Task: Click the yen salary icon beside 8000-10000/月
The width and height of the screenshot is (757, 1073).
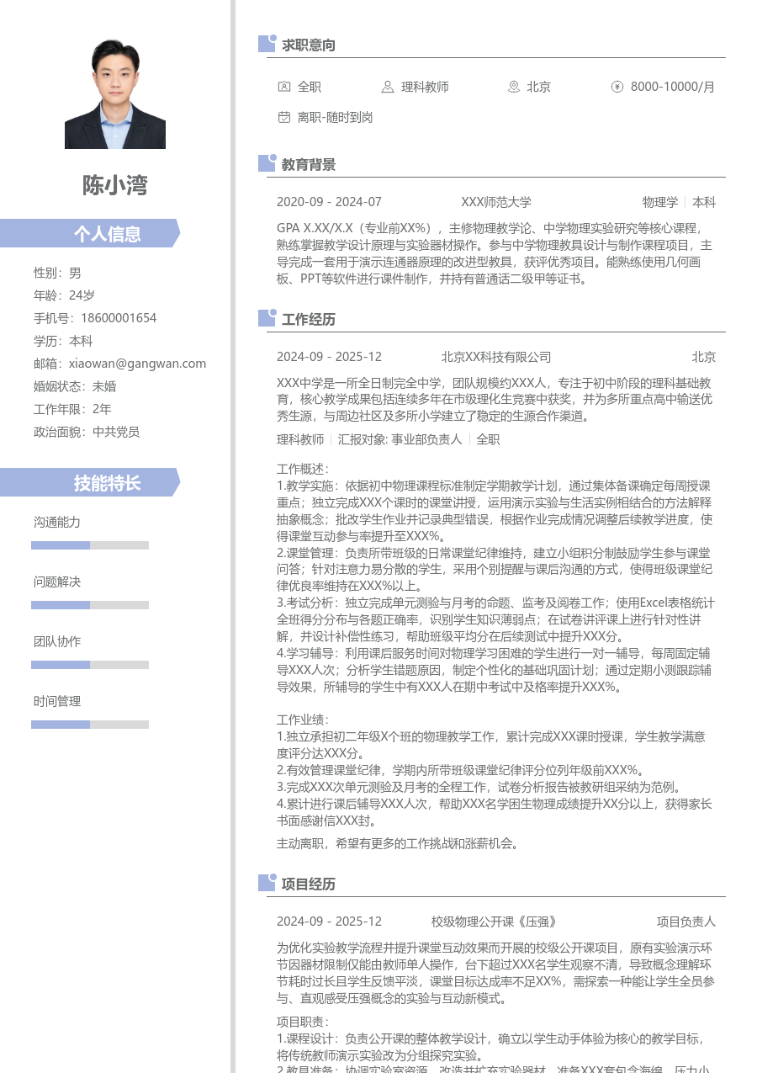Action: pyautogui.click(x=617, y=87)
